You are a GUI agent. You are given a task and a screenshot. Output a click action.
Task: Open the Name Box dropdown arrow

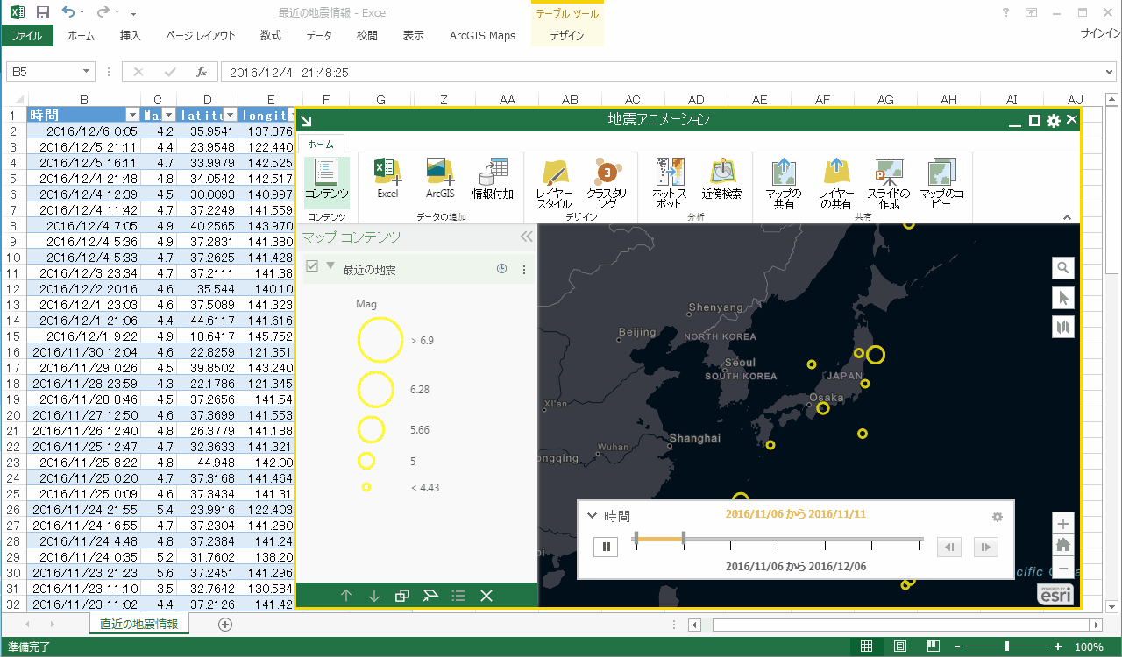pyautogui.click(x=87, y=72)
